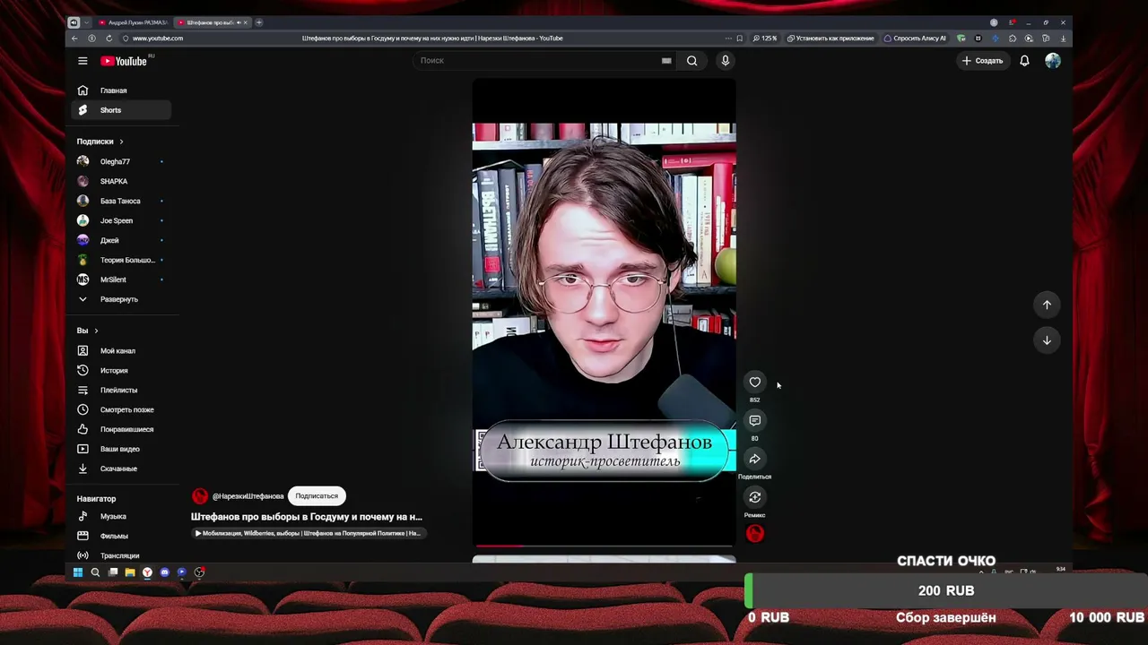This screenshot has height=645, width=1148.
Task: Open История in the sidebar
Action: (122, 371)
